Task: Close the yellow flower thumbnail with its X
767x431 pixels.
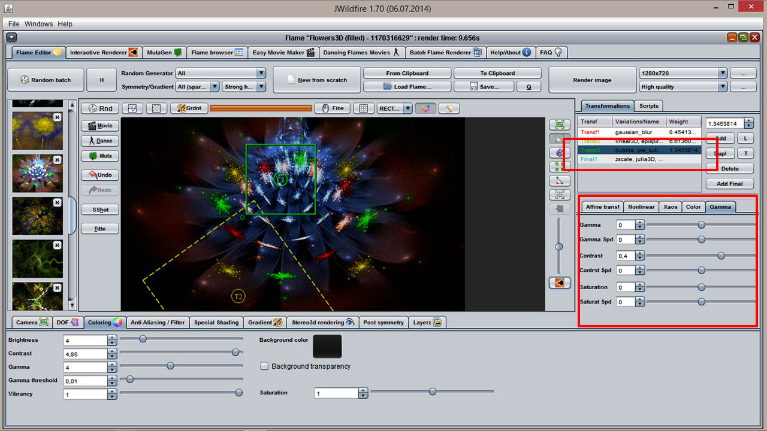Action: pyautogui.click(x=57, y=117)
